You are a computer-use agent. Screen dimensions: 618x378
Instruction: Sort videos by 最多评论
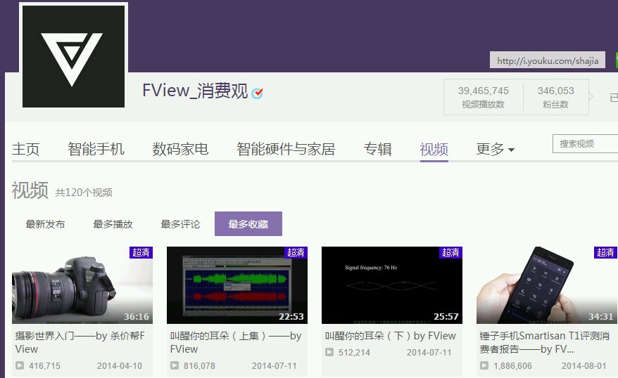click(180, 224)
